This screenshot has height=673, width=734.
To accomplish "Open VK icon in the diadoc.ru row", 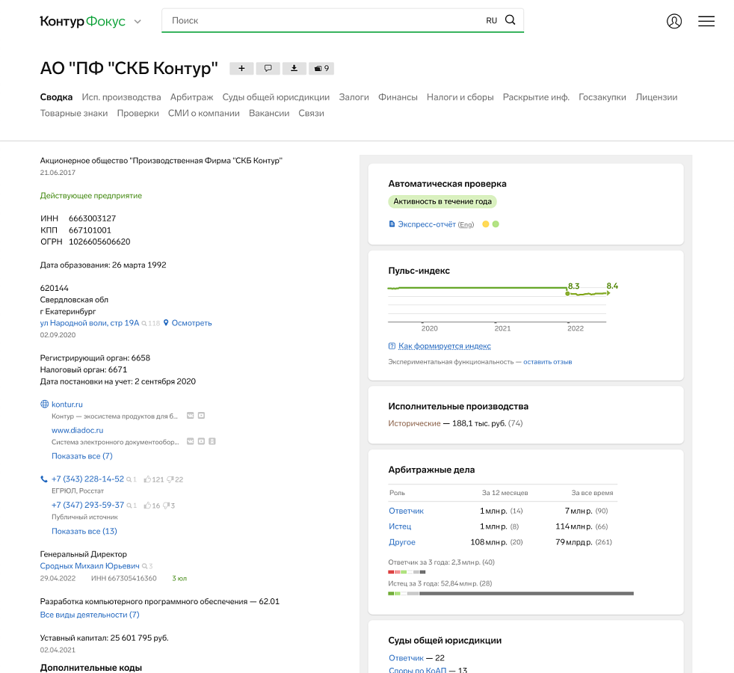I will pyautogui.click(x=190, y=442).
